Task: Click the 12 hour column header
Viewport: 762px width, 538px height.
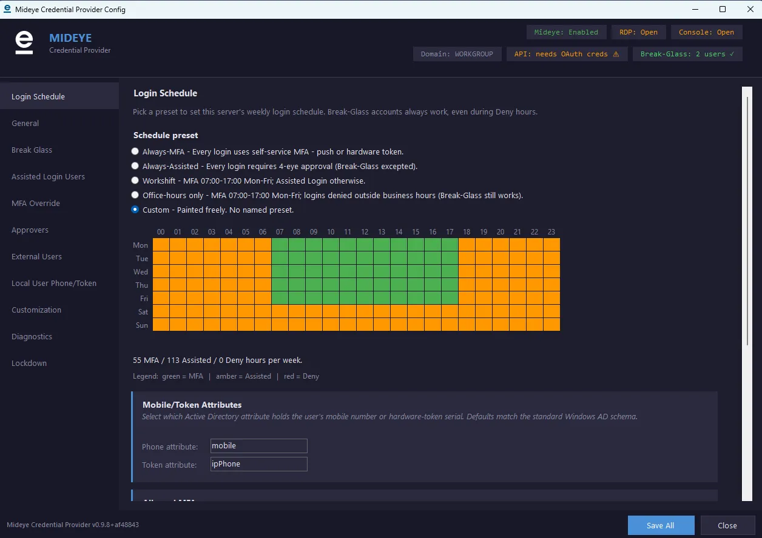Action: [365, 232]
